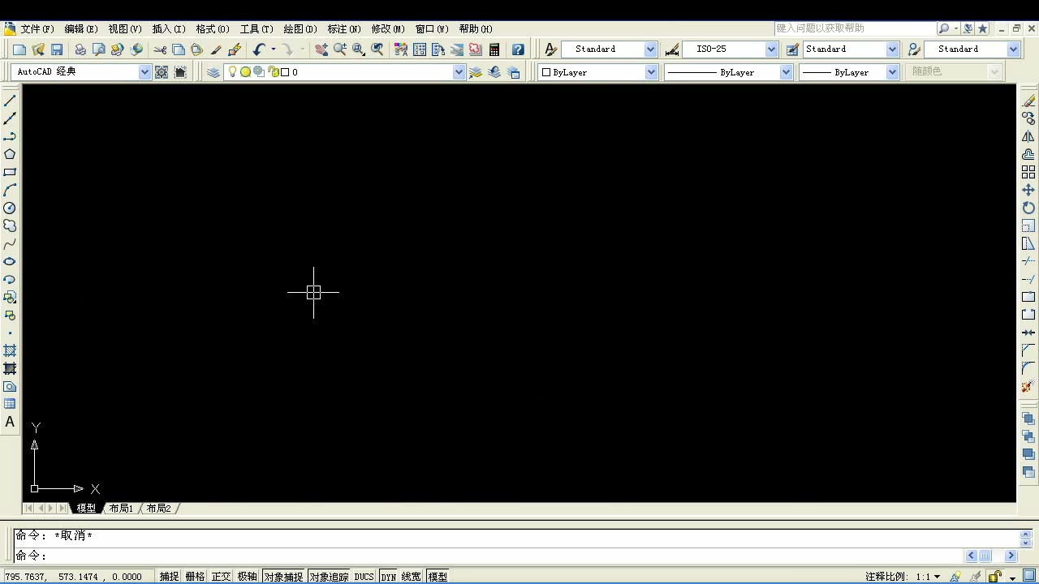1039x584 pixels.
Task: Open the 标注(N) menu
Action: [344, 29]
